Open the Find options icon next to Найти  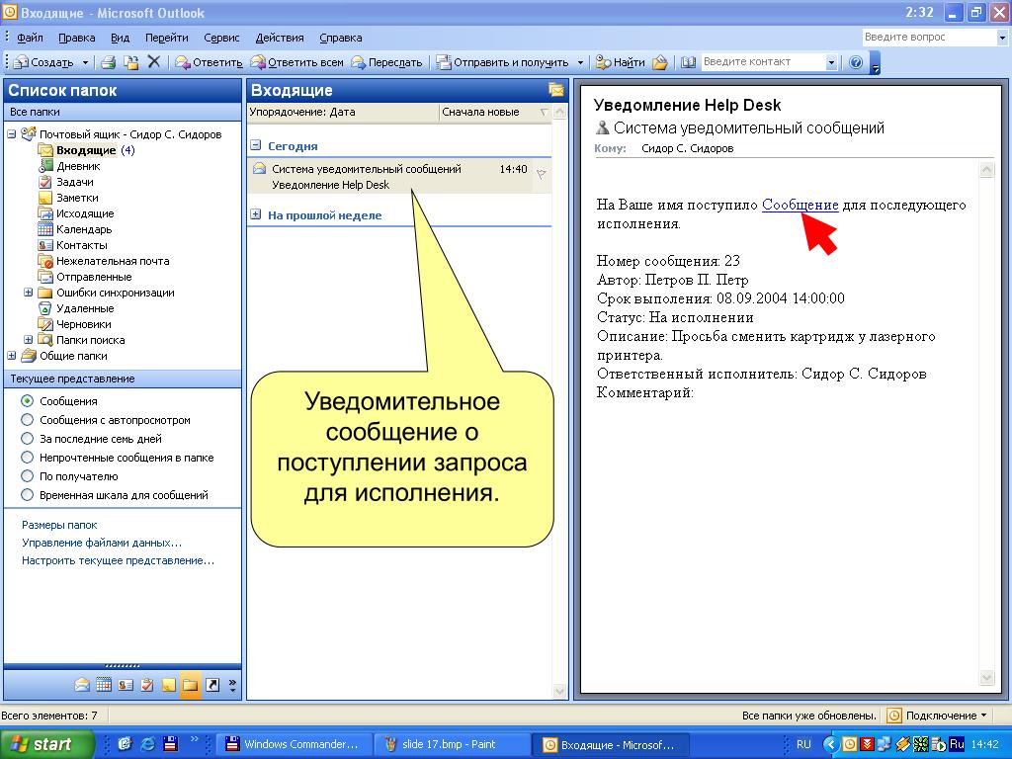(x=659, y=62)
